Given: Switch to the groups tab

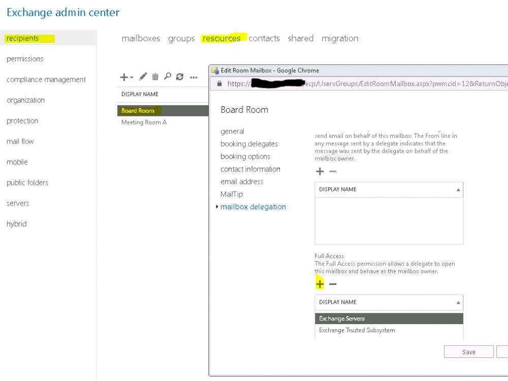Looking at the screenshot, I should tap(181, 39).
